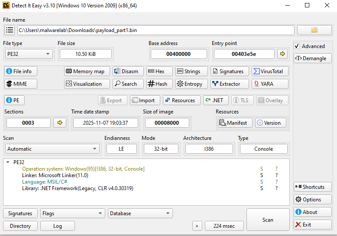337x236 pixels.
Task: Collapse the PE32 results tree node
Action: click(x=8, y=162)
